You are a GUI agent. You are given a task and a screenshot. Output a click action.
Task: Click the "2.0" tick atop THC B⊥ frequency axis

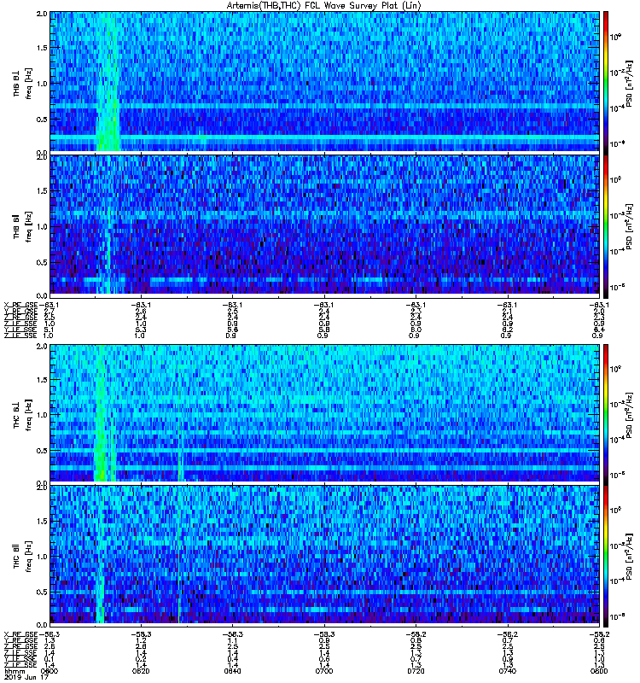click(42, 347)
